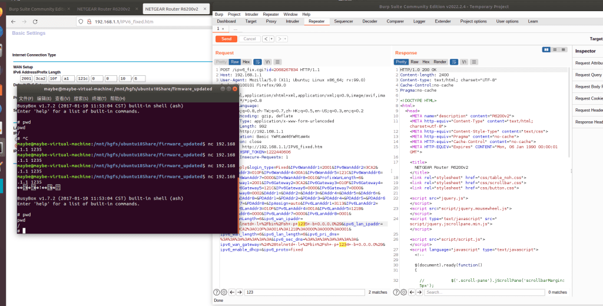Viewport: 603px width, 306px height.
Task: Show the insecure connection lock icon info
Action: pyautogui.click(x=89, y=22)
